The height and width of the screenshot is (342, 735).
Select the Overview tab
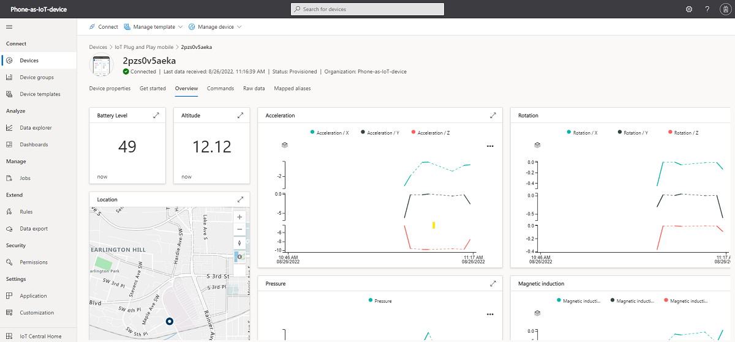click(x=186, y=89)
